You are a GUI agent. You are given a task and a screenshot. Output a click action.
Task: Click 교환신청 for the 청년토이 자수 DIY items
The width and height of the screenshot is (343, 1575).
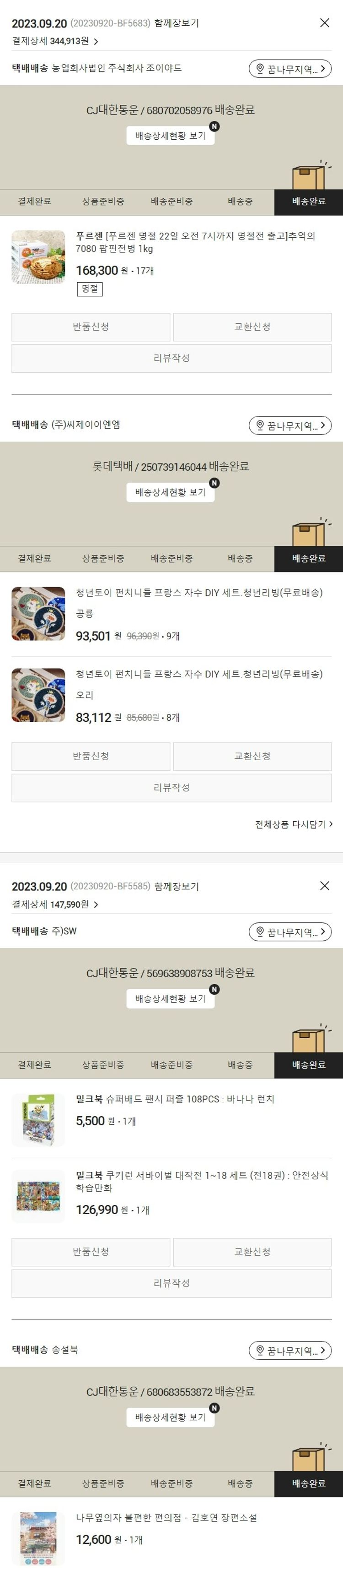tap(252, 756)
